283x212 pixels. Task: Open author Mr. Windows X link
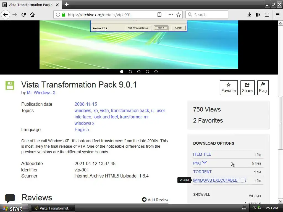click(x=41, y=93)
